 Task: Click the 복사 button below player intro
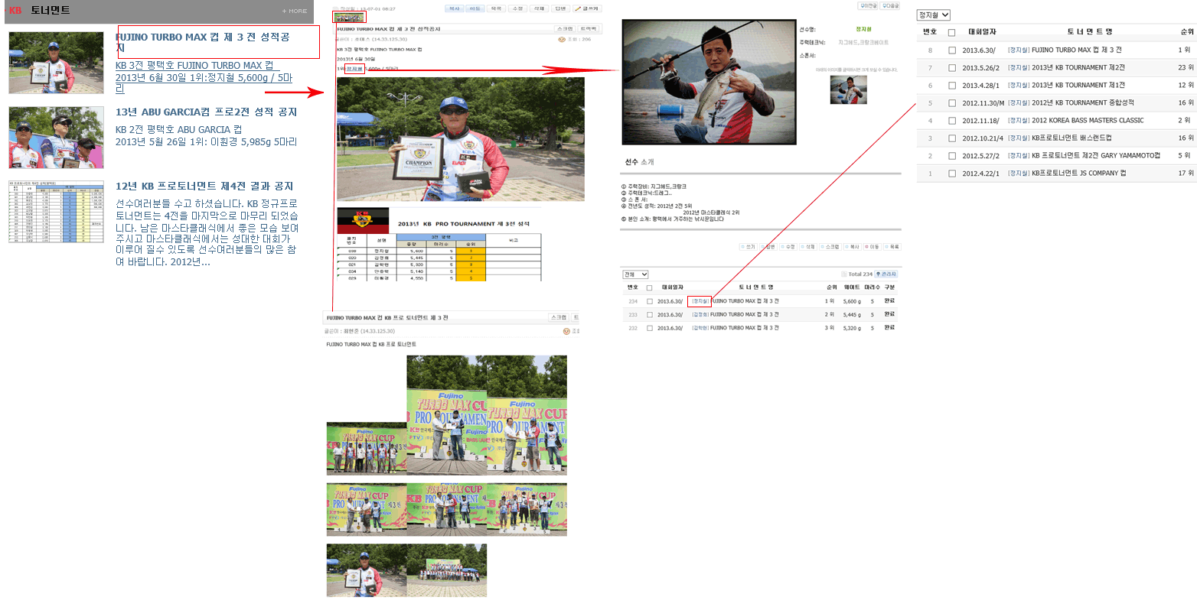tap(853, 247)
